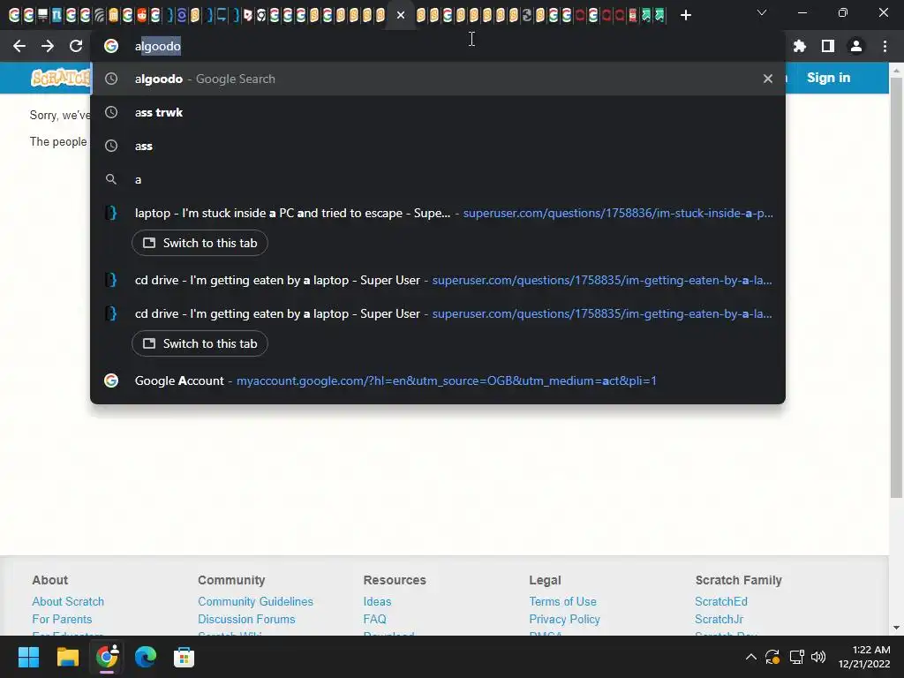Viewport: 904px width, 678px height.
Task: Switch to the Reddit tab
Action: 141,15
